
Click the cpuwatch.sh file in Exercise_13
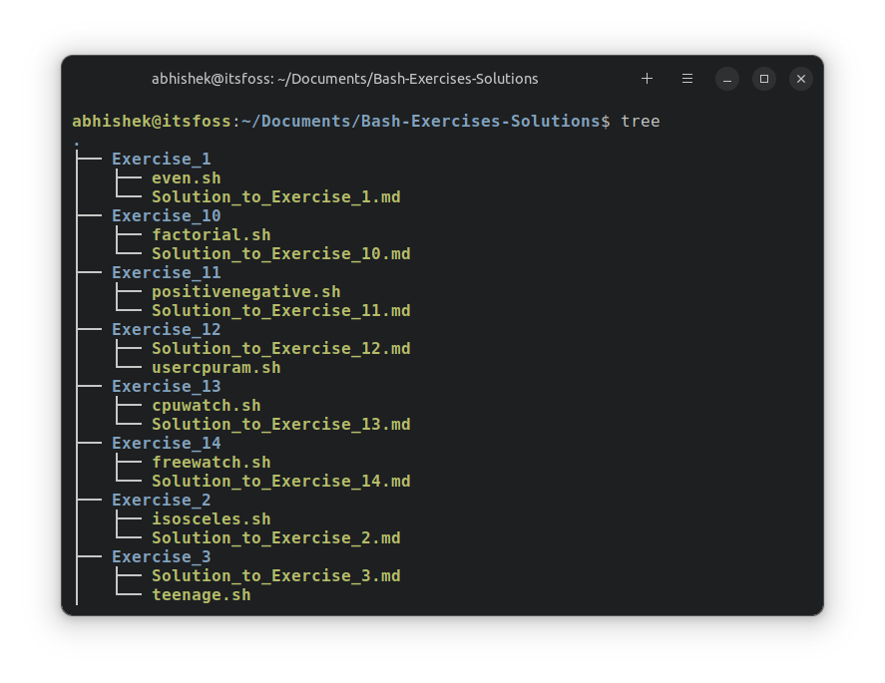(206, 405)
